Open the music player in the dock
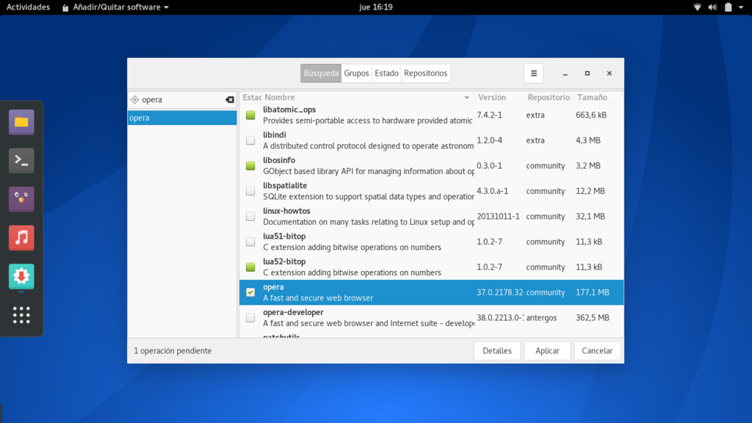Image resolution: width=752 pixels, height=423 pixels. click(x=21, y=237)
